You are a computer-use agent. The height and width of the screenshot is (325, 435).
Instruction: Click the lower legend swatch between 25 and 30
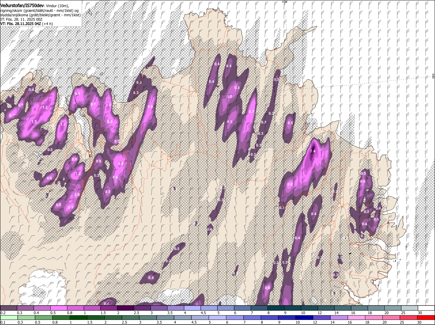409,318
